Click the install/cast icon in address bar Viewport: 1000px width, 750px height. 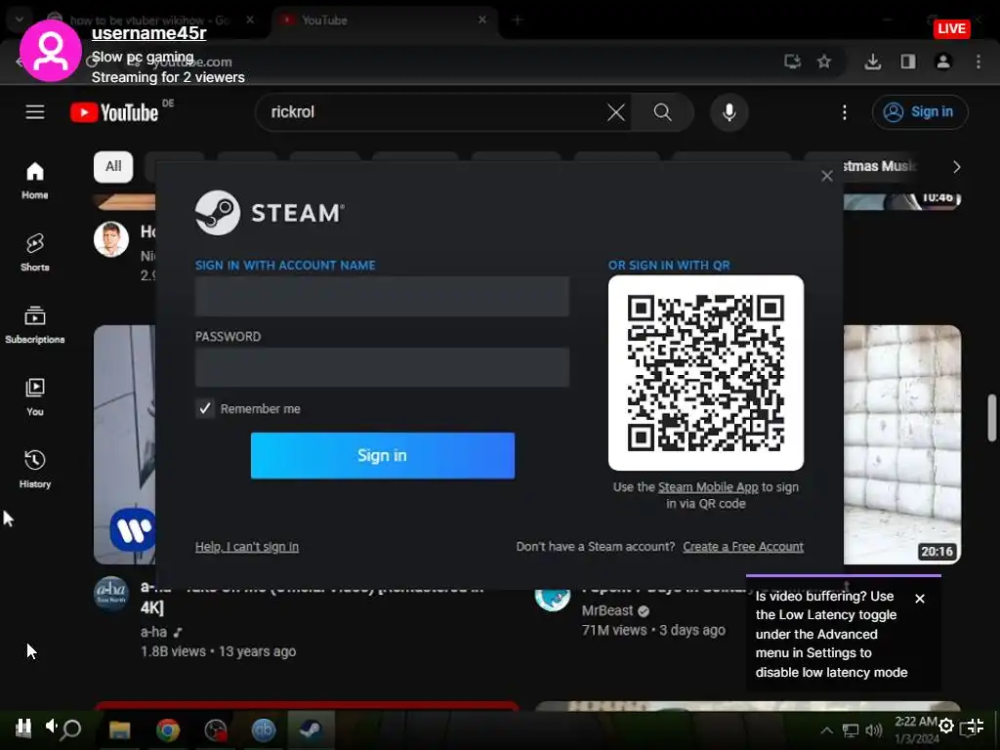792,62
